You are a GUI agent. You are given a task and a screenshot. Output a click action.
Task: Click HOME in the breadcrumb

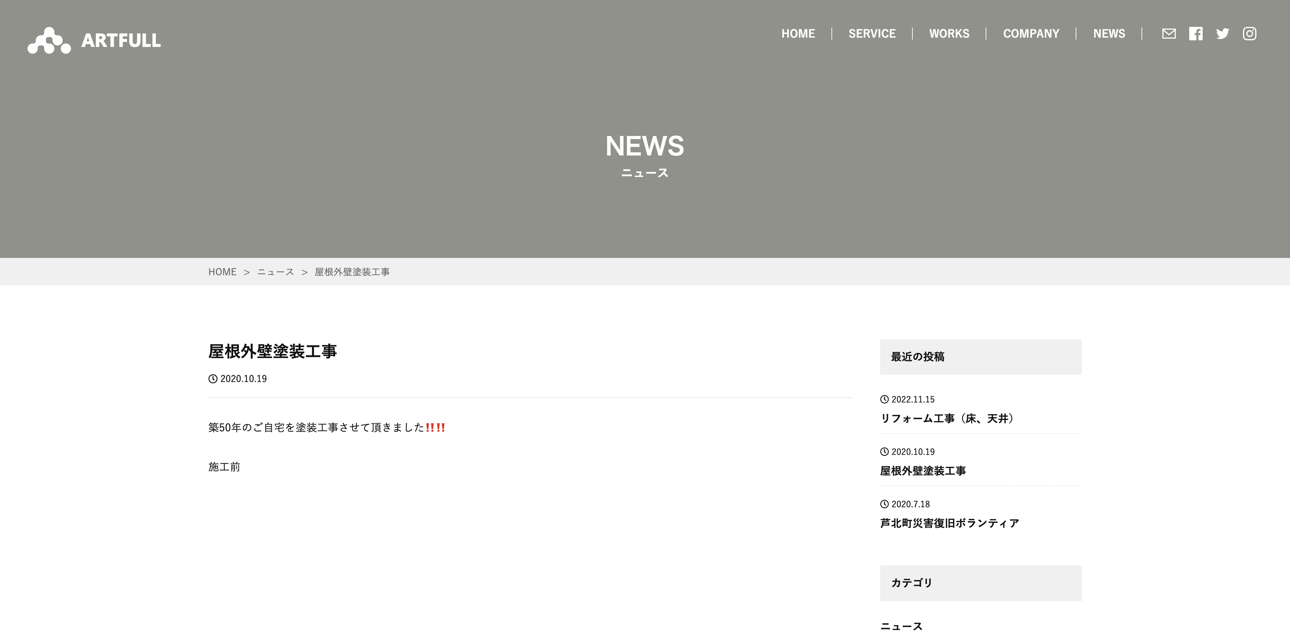[222, 272]
